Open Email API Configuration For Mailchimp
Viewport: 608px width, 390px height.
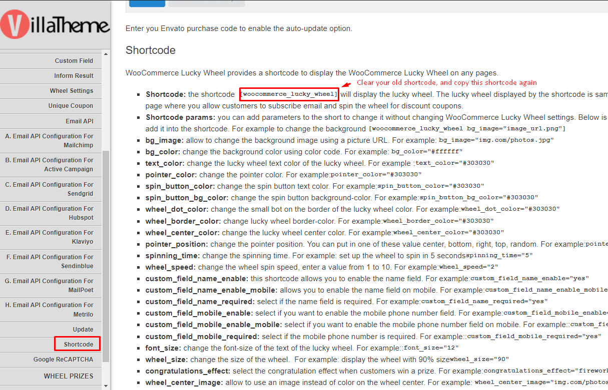click(x=51, y=141)
